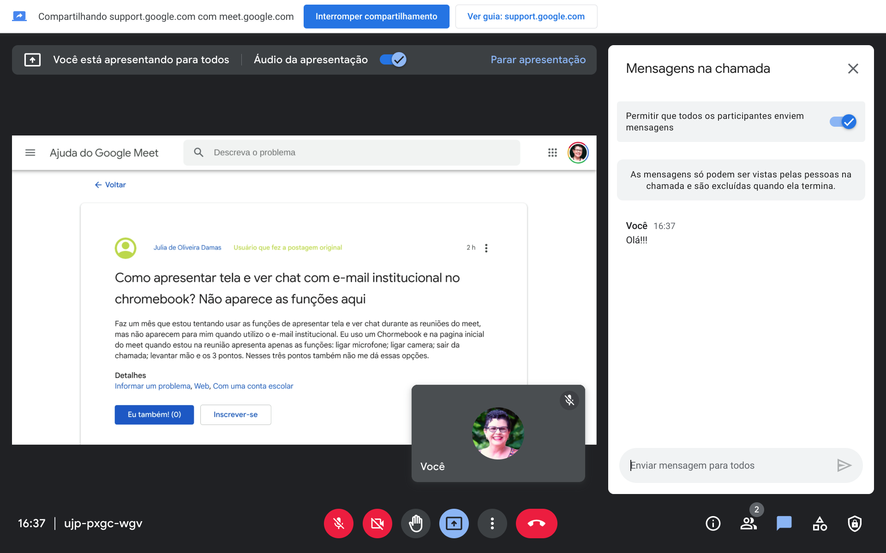Click the Voltar back link
This screenshot has width=886, height=553.
click(110, 185)
